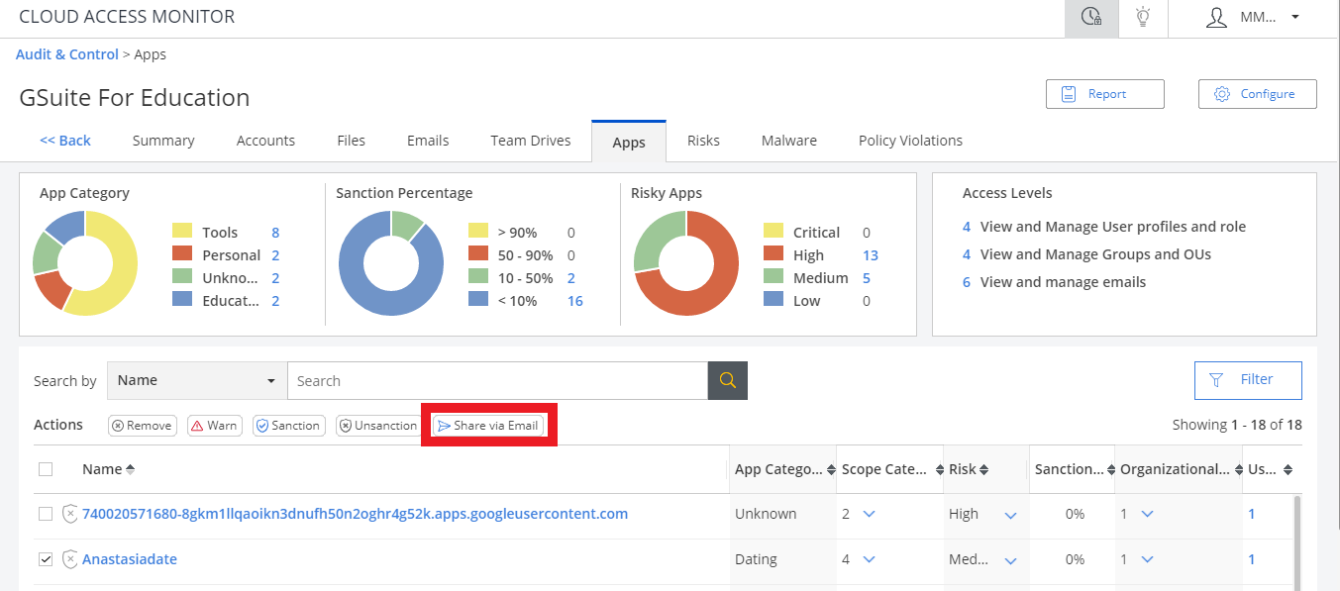Click the Report button
Viewport: 1340px width, 591px height.
point(1104,94)
